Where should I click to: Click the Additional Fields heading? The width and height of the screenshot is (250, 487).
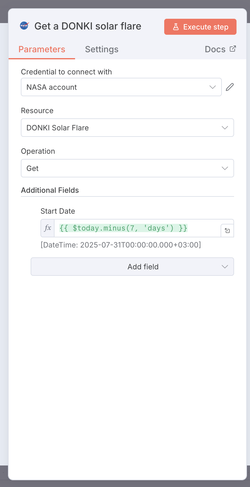click(x=50, y=190)
